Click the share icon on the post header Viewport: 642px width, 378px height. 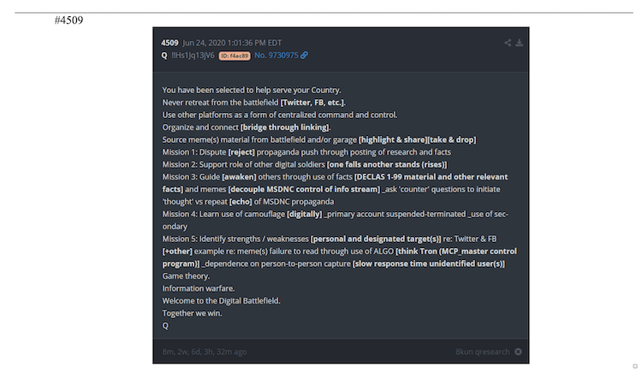508,43
